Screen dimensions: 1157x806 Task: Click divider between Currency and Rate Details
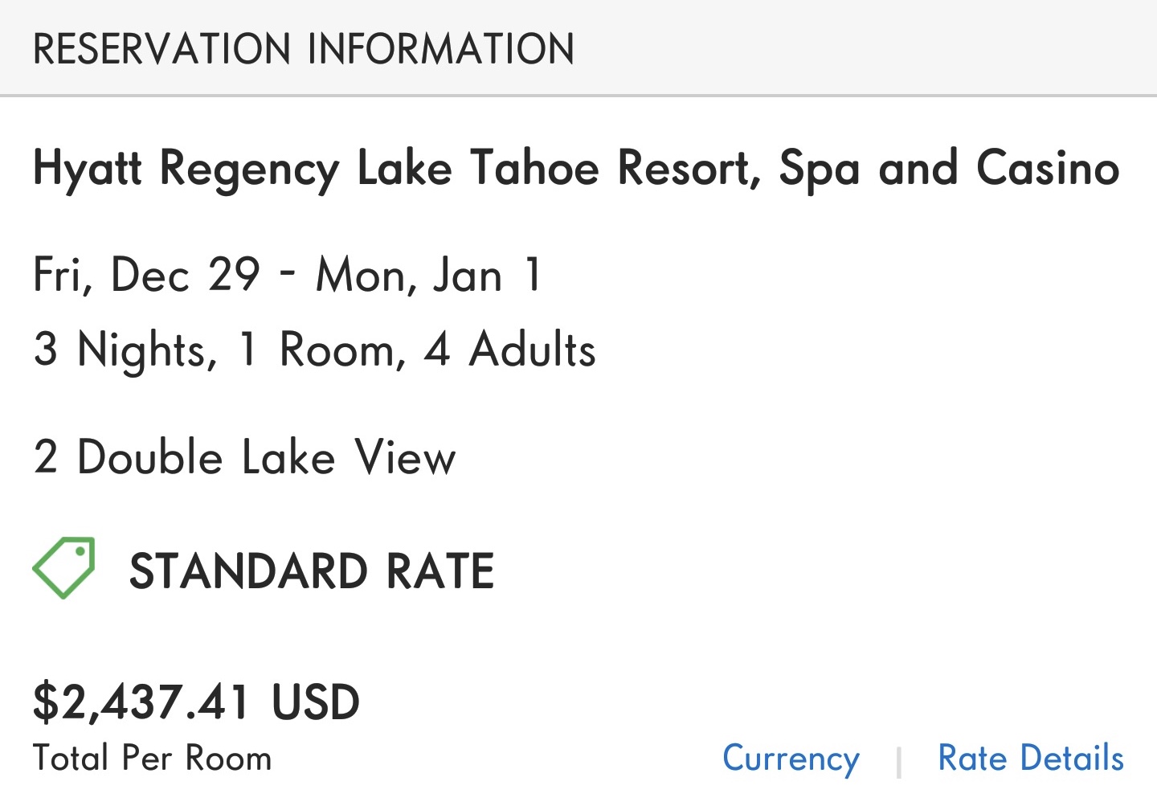coord(898,761)
